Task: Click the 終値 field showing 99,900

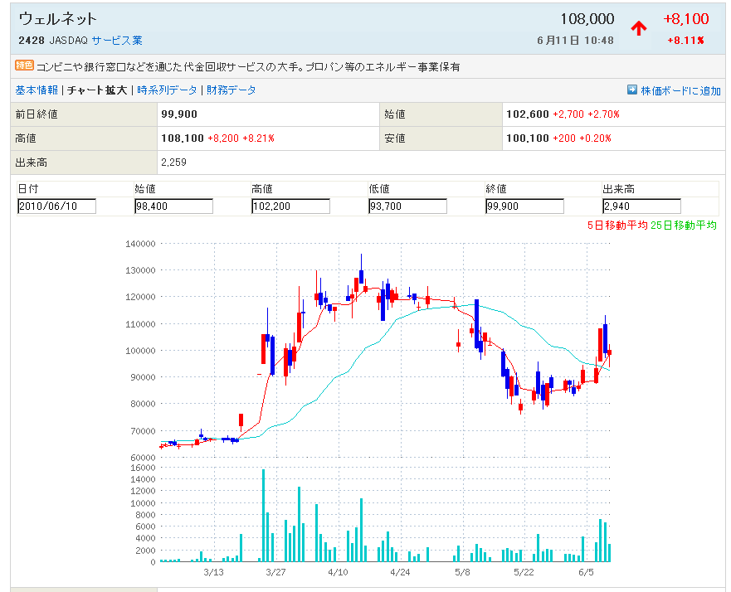Action: (x=525, y=206)
